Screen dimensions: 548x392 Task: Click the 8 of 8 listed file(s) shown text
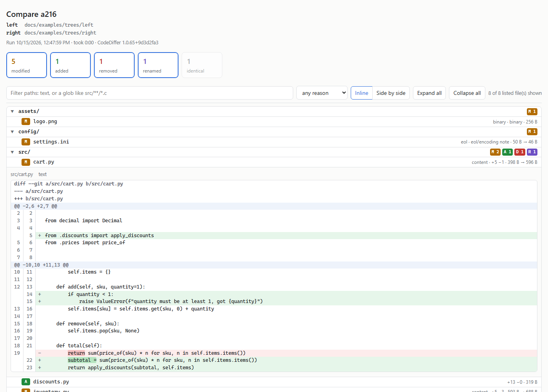tap(515, 93)
